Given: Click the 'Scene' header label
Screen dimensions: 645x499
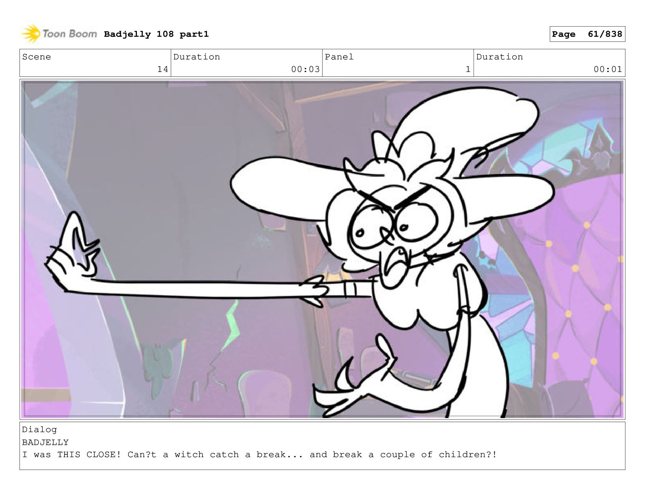Looking at the screenshot, I should pyautogui.click(x=36, y=57).
